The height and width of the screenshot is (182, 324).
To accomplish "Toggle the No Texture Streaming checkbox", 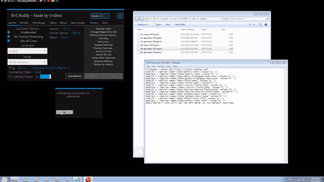I will pos(9,36).
